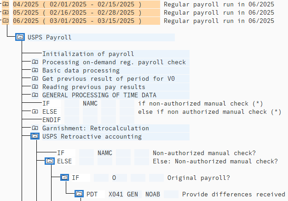Select IF row with non-authorized manual check (*)
The height and width of the screenshot is (201, 288).
[152, 104]
